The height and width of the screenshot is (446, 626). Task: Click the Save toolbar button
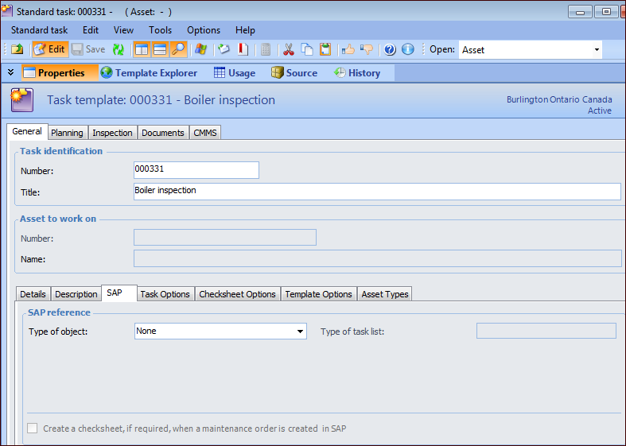[88, 49]
